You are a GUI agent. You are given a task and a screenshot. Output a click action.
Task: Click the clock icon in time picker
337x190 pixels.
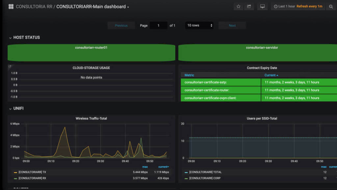point(275,7)
